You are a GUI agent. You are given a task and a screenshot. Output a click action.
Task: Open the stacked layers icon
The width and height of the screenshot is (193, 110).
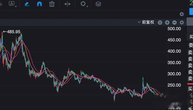pyautogui.click(x=98, y=4)
